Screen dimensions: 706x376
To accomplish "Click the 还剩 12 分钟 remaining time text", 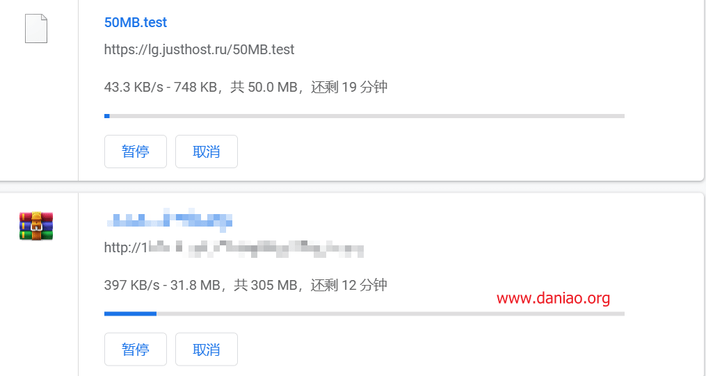I will 349,285.
